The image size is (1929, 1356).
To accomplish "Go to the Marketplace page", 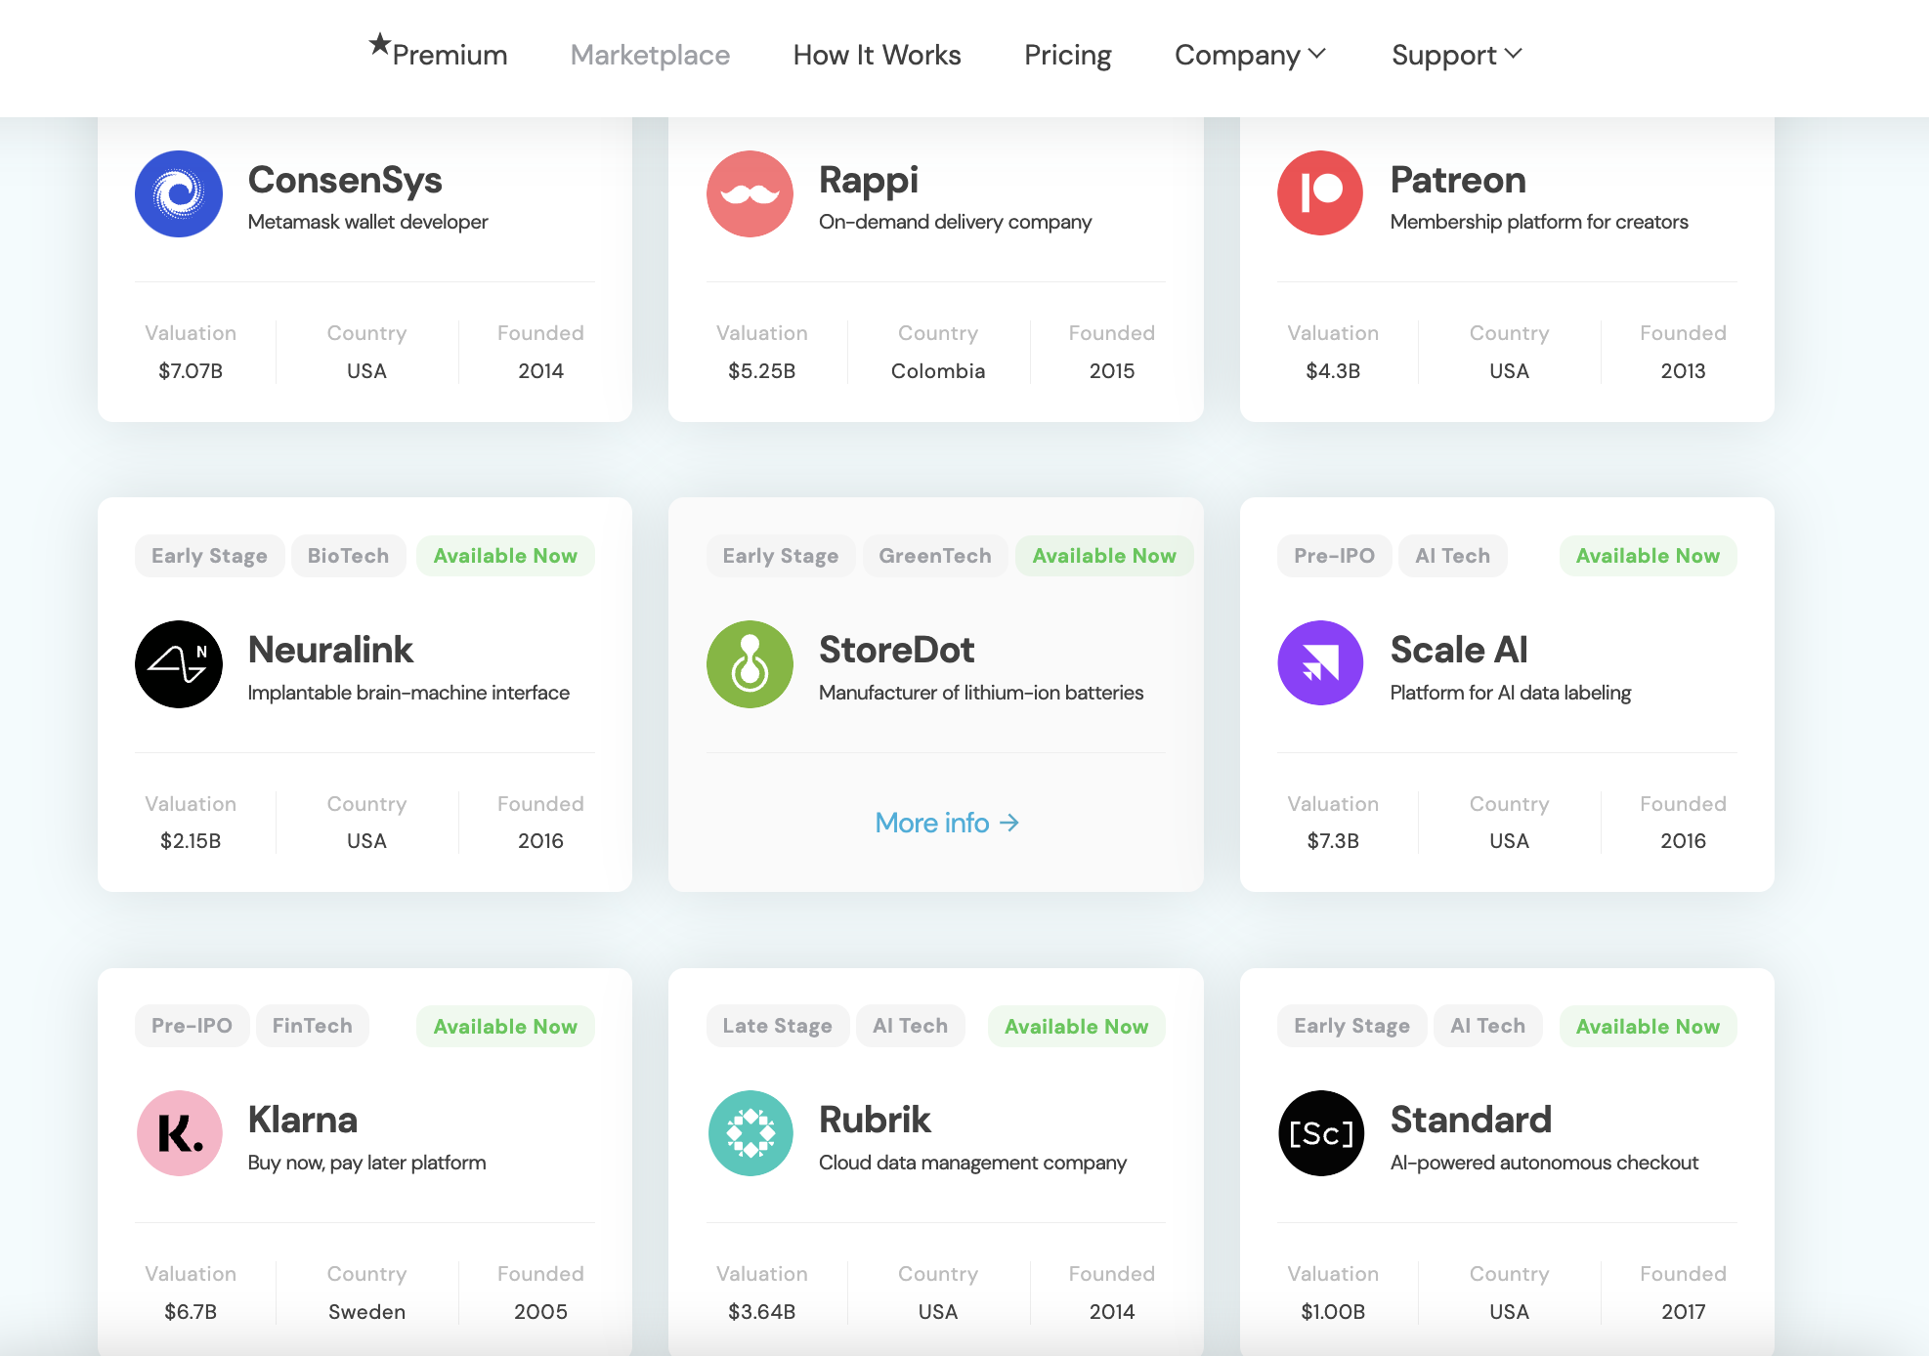I will coord(650,55).
